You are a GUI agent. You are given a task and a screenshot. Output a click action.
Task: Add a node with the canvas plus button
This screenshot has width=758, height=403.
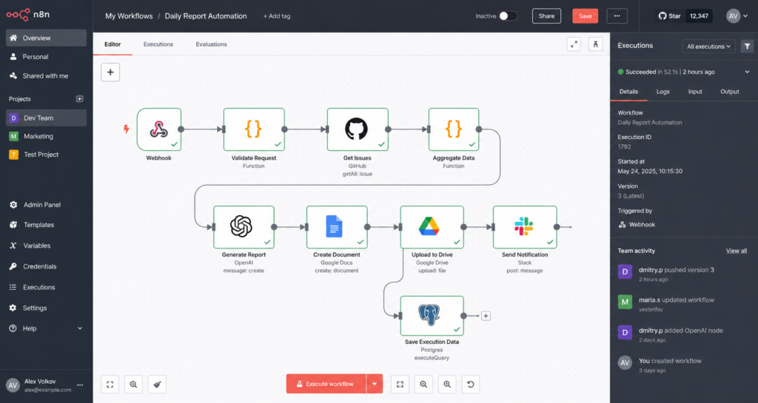click(110, 72)
